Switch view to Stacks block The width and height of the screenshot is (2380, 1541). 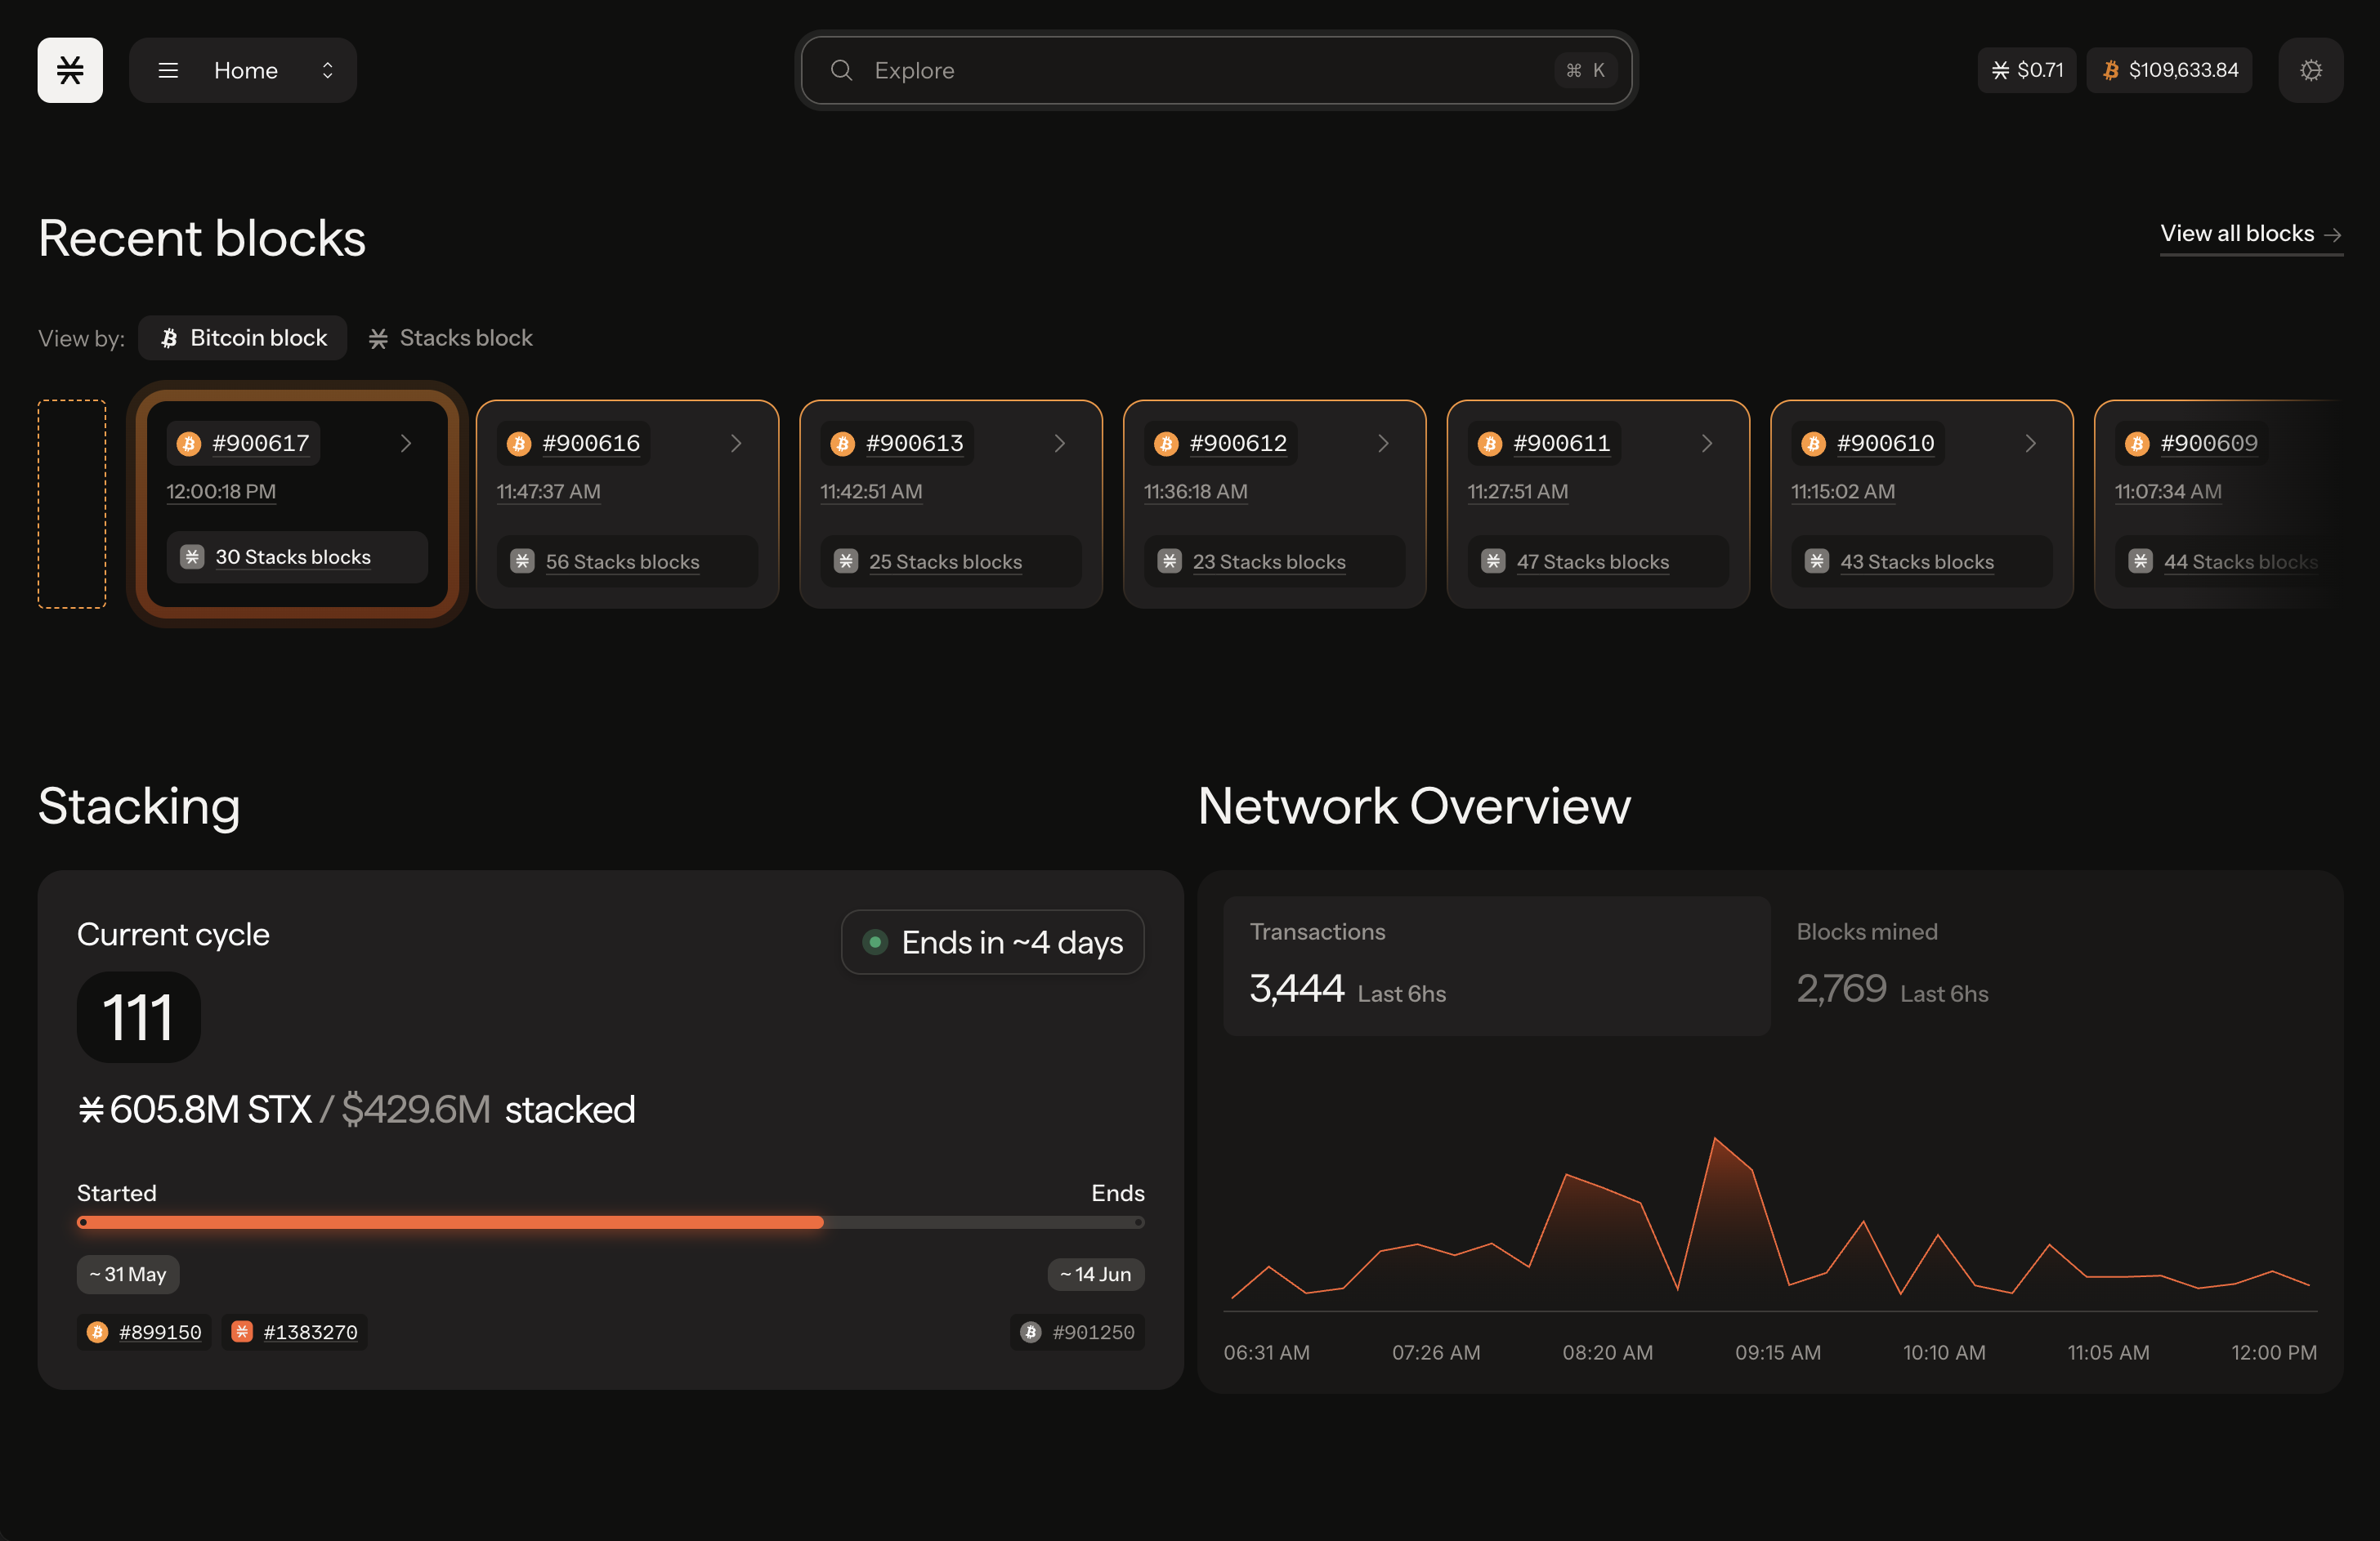click(451, 338)
